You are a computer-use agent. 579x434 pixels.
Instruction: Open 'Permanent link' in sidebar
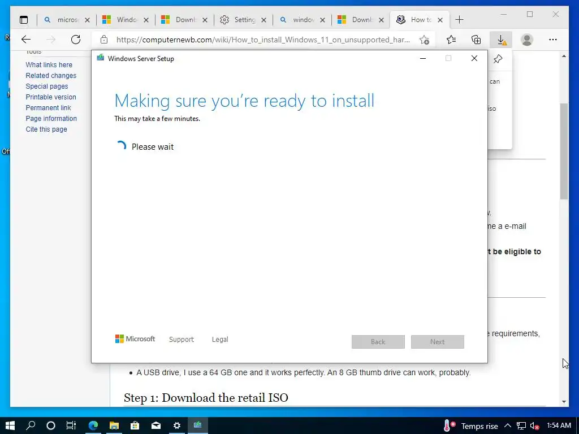[48, 108]
